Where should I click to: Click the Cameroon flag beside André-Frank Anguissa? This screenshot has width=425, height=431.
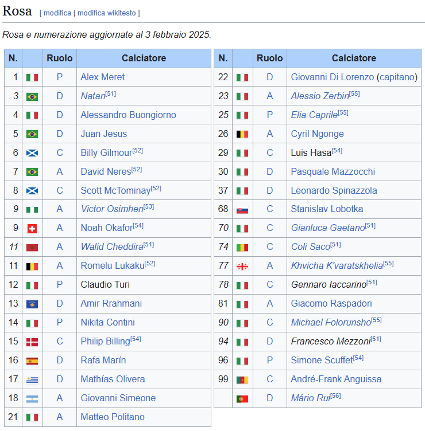[x=242, y=380]
